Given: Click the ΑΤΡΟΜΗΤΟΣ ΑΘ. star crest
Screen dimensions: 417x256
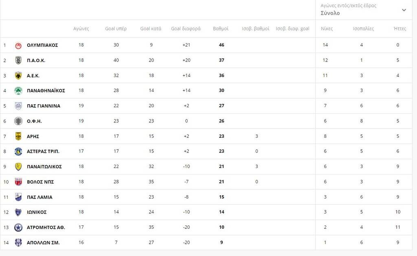Looking at the screenshot, I should [x=18, y=227].
